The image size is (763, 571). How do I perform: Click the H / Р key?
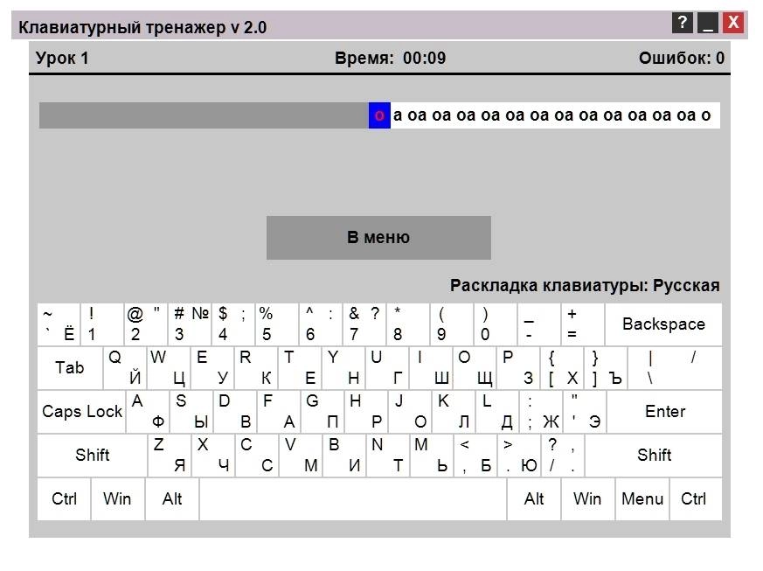(366, 412)
